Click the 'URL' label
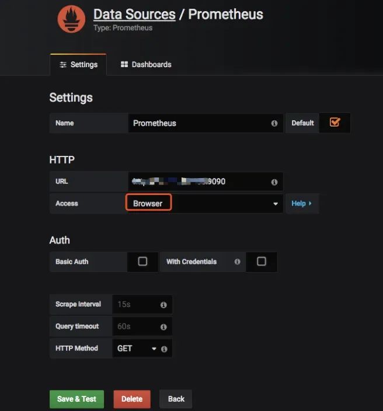Image resolution: width=383 pixels, height=411 pixels. [62, 182]
